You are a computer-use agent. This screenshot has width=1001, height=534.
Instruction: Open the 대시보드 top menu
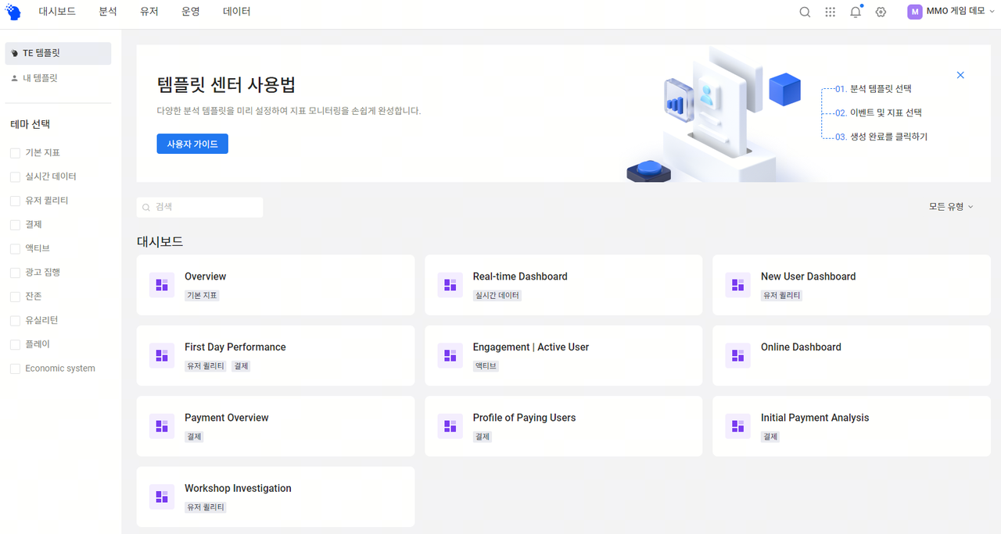click(56, 12)
